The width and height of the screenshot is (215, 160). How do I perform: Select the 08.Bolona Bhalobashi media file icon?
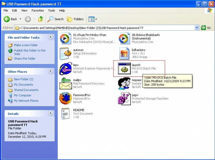point(124,38)
